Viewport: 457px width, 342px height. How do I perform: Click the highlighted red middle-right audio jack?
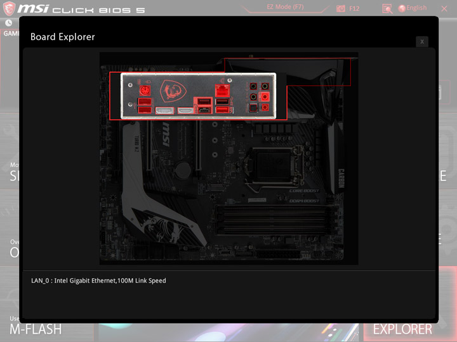coord(265,96)
